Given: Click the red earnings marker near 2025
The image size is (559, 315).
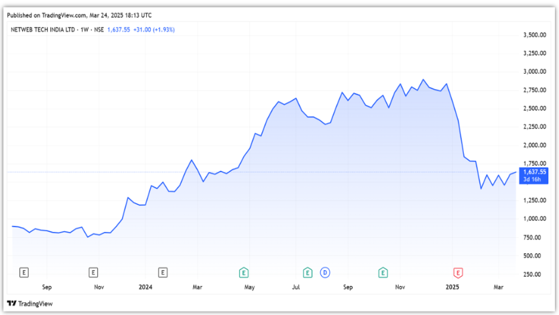Looking at the screenshot, I should coord(458,272).
